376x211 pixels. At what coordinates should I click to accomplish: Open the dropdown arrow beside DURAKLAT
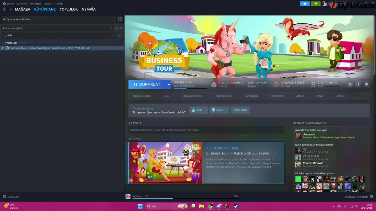point(168,84)
